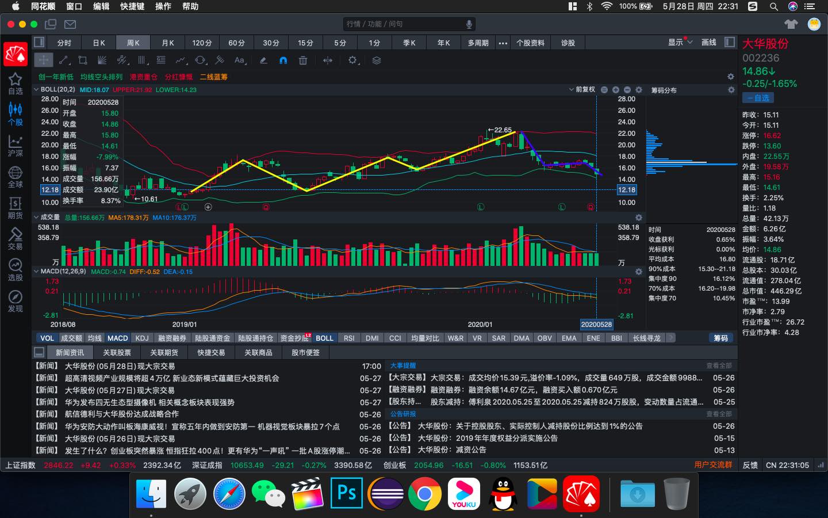
Task: Select the crosshair move drawing tool
Action: pos(44,60)
